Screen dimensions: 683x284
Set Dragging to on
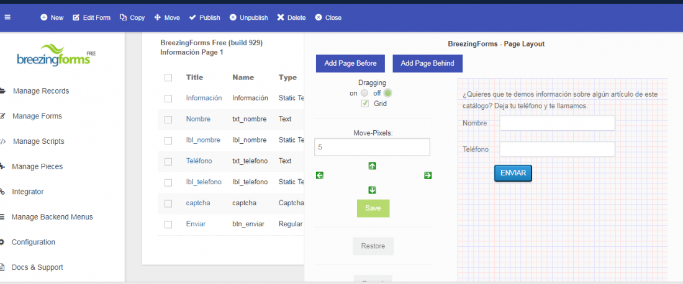[x=364, y=92]
